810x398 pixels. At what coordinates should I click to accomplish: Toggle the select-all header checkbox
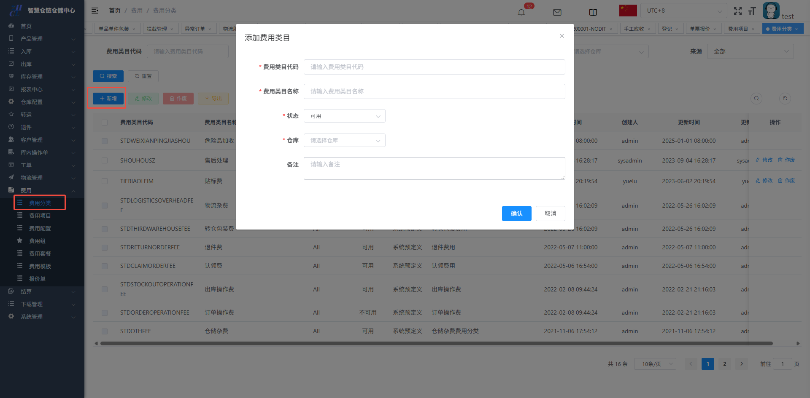(x=105, y=123)
